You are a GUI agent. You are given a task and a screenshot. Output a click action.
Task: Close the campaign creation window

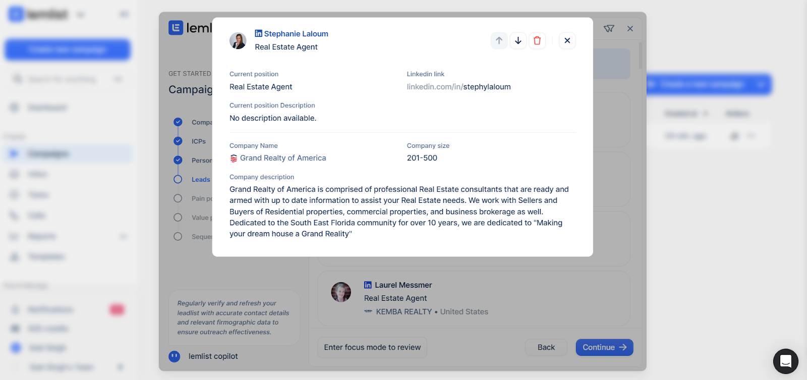click(630, 29)
